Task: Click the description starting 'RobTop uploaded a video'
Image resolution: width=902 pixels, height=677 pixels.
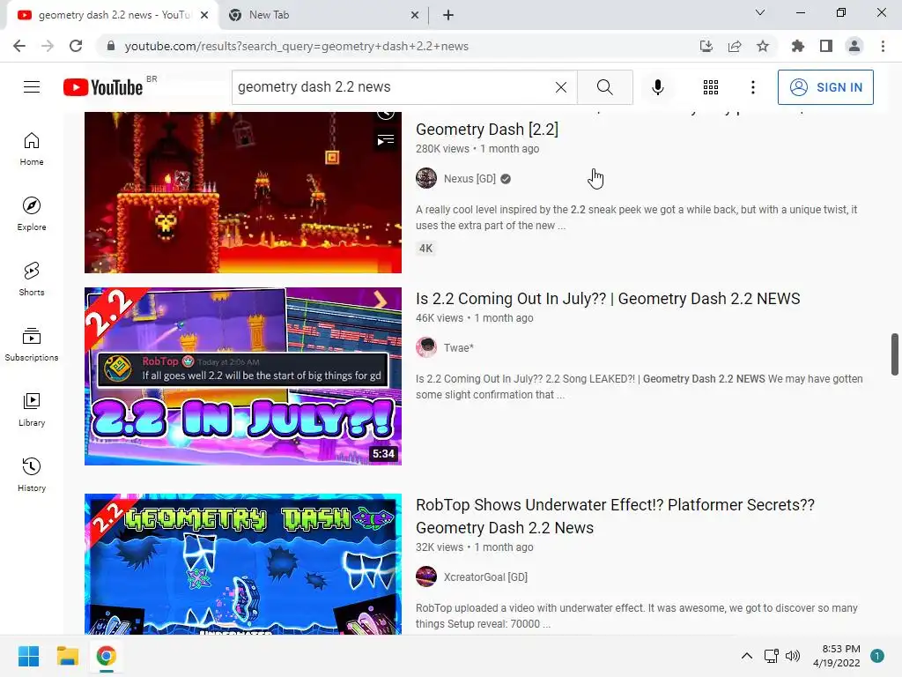Action: [636, 616]
